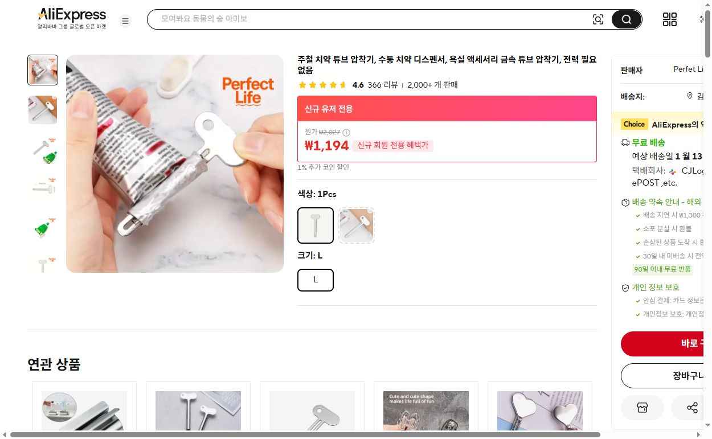Screen dimensions: 712x439
Task: Select the second color variant option
Action: [x=357, y=225]
